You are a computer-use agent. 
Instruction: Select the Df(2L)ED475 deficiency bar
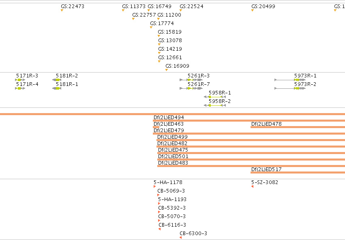tap(251, 153)
